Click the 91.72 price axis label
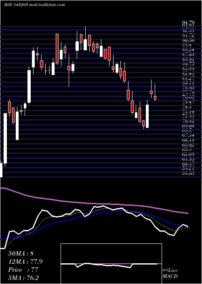The width and height of the screenshot is (202, 284). coord(188,36)
